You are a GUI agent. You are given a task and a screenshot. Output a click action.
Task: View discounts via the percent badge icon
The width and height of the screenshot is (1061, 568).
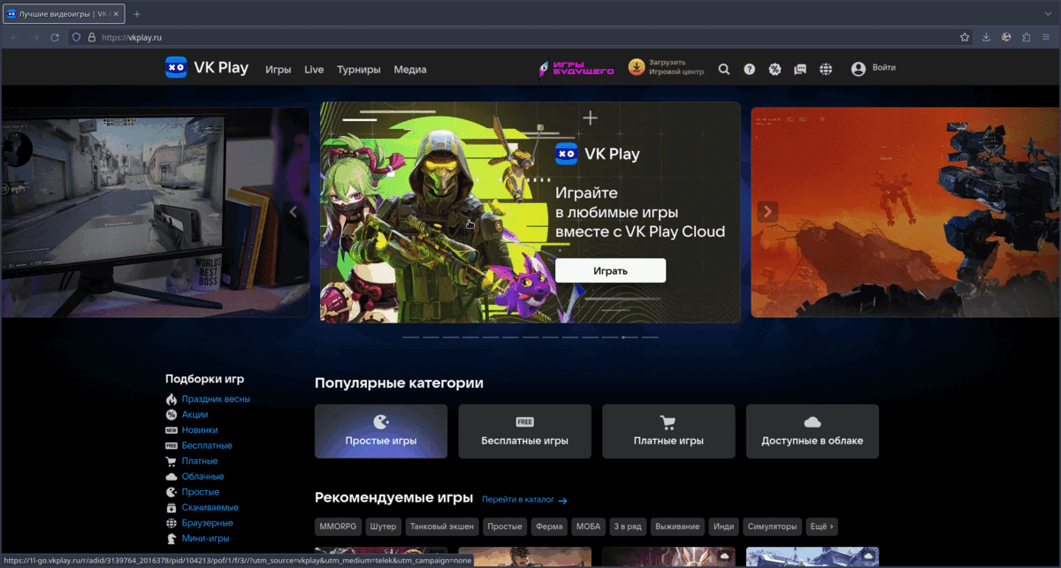[x=775, y=68]
